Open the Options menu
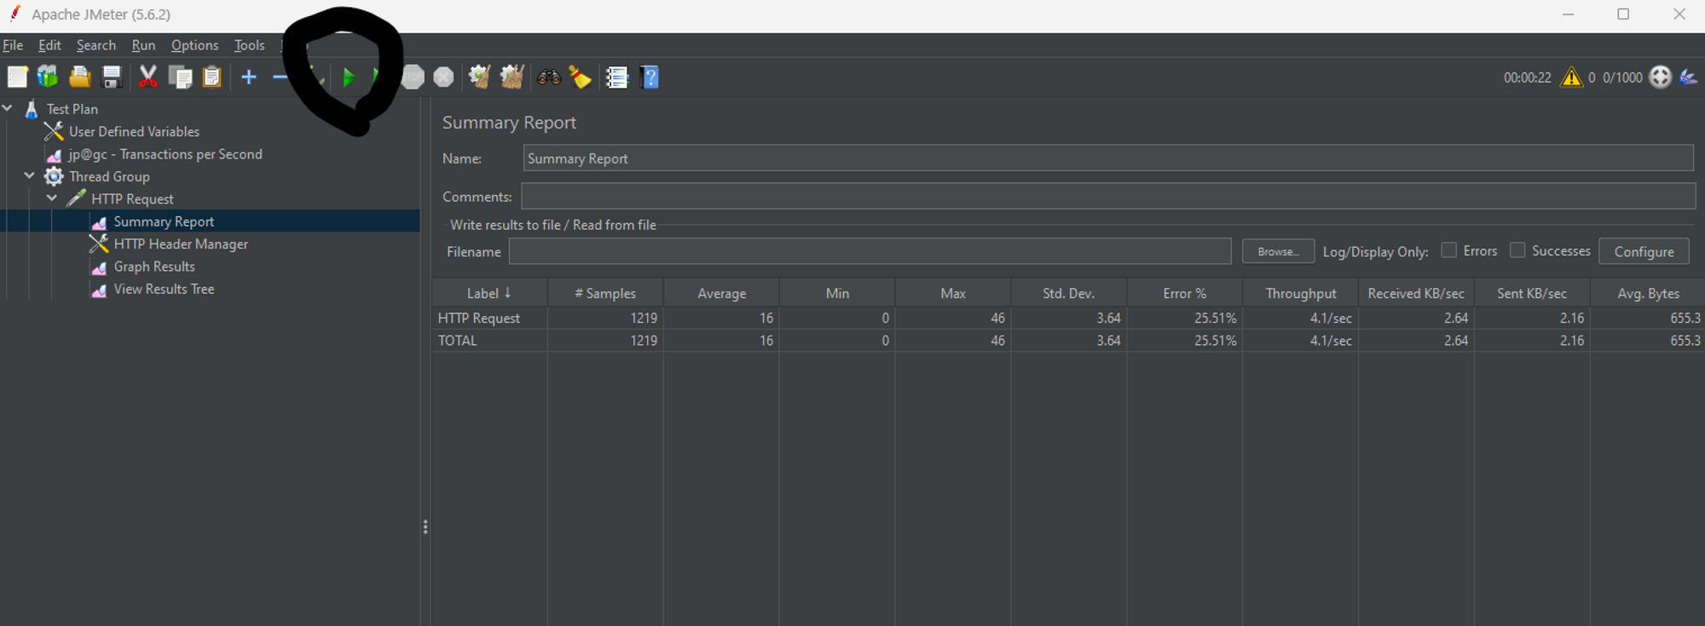1705x626 pixels. point(194,45)
